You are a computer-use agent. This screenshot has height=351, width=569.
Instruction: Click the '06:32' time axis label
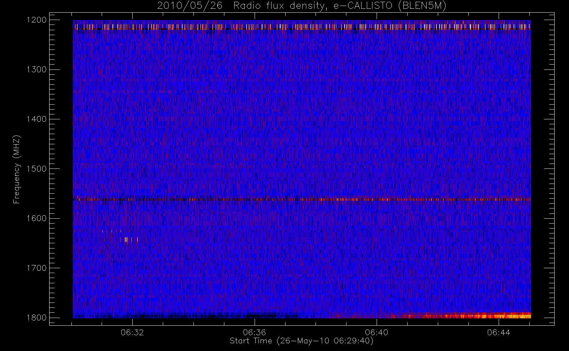tap(132, 332)
